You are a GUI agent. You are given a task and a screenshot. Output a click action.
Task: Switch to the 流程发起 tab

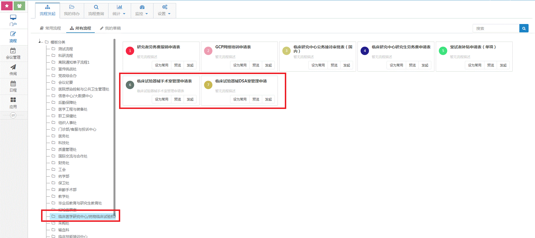[x=48, y=11]
